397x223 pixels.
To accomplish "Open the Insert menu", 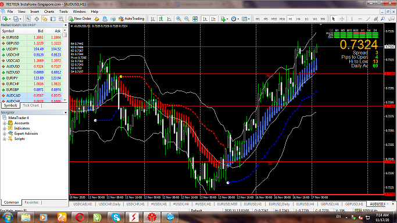I will pyautogui.click(x=35, y=12).
